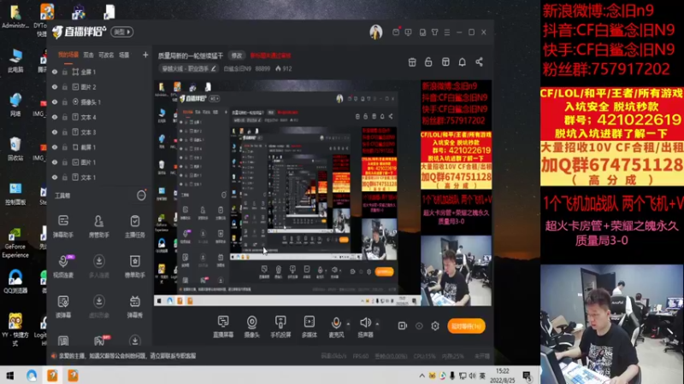
Task: Add 直播屏幕 screen capture source
Action: coord(223,327)
